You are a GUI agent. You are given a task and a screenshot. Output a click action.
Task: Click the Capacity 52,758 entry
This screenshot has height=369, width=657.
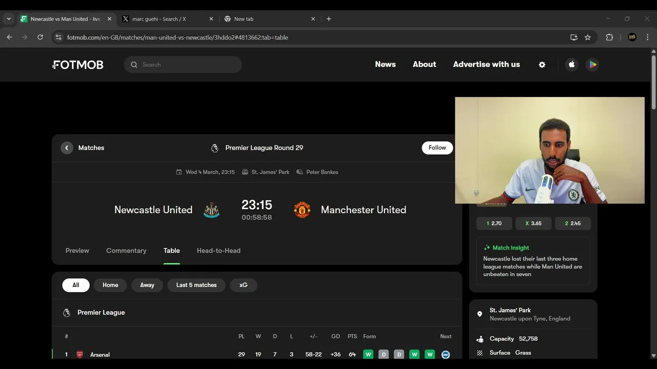click(x=514, y=339)
